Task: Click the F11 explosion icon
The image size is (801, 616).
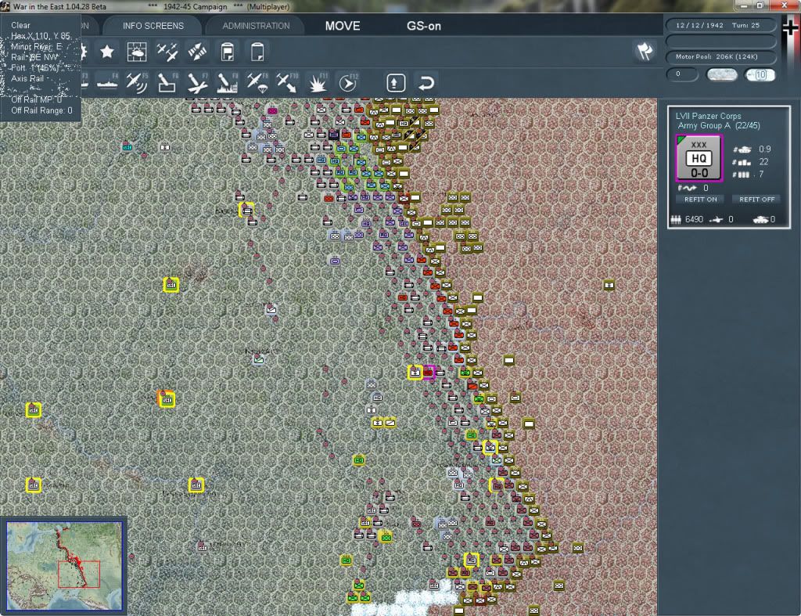Action: click(318, 83)
